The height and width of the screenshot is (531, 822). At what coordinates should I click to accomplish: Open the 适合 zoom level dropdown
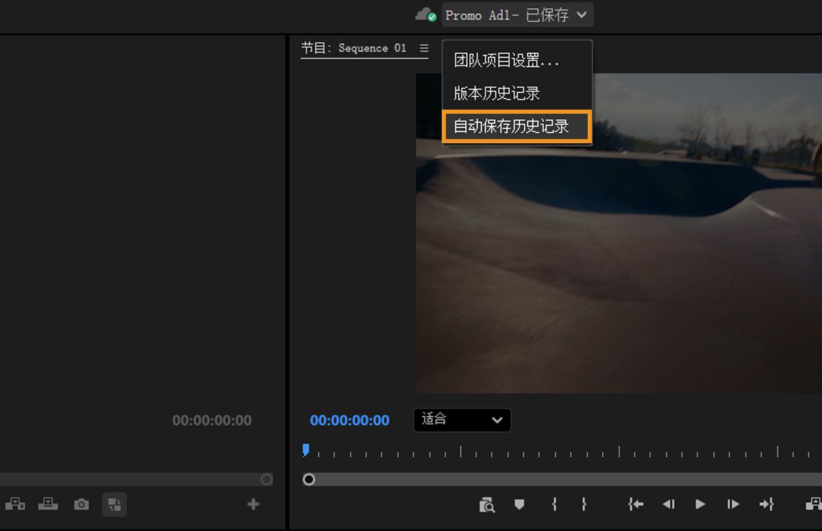pos(462,420)
